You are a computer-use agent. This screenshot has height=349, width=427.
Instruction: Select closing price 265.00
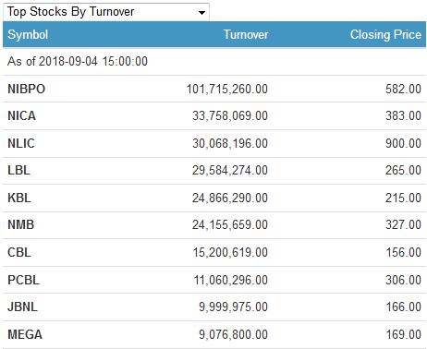point(403,170)
